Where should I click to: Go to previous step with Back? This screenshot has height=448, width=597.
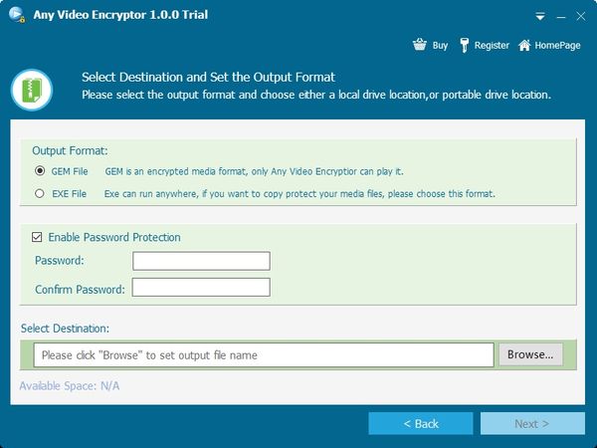[421, 423]
